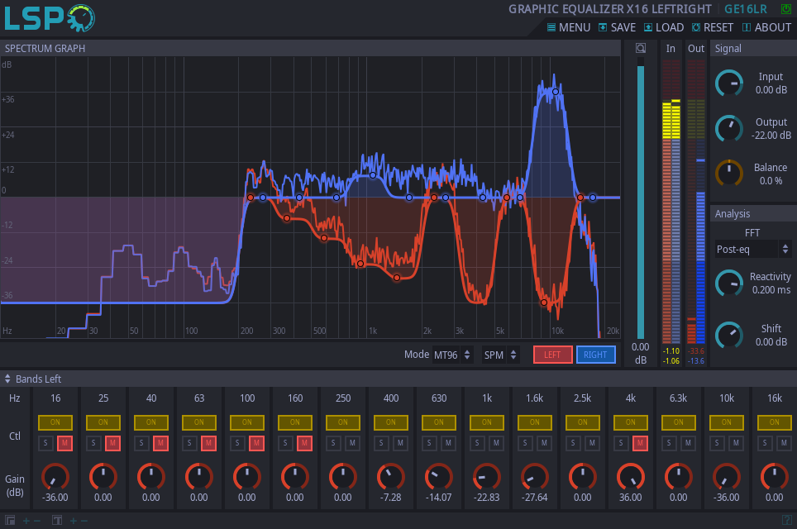Toggle the LEFT channel graph button
This screenshot has height=529, width=797.
pyautogui.click(x=552, y=355)
